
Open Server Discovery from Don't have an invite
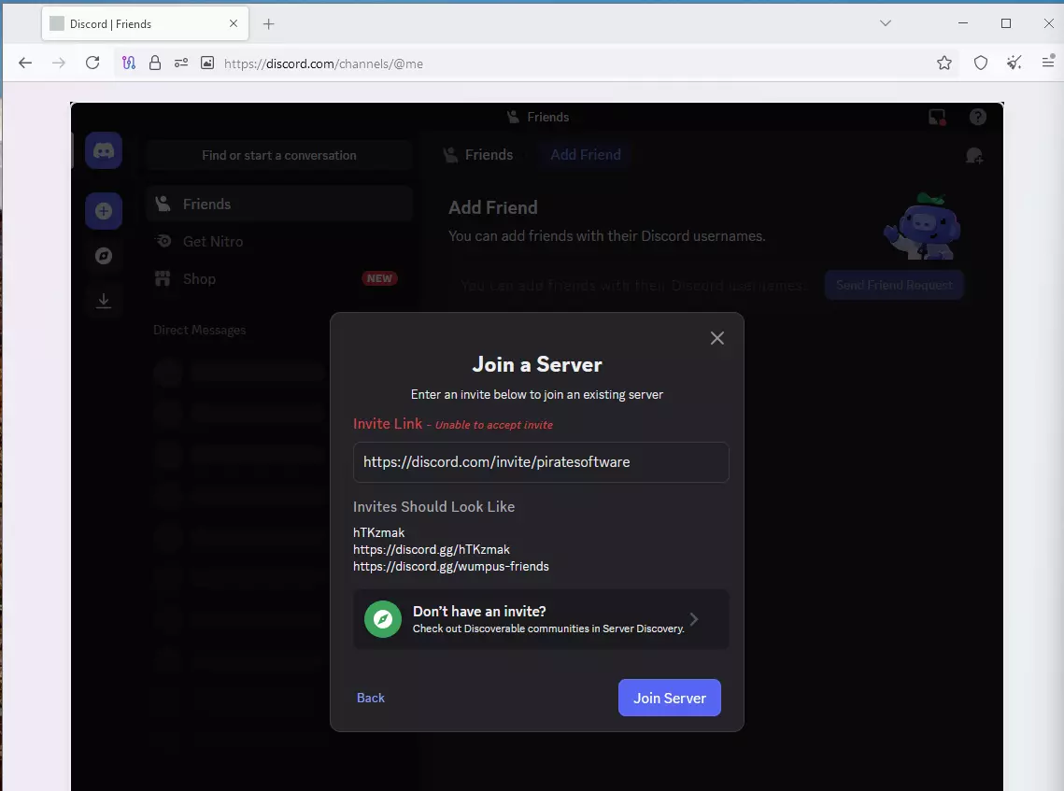[541, 619]
